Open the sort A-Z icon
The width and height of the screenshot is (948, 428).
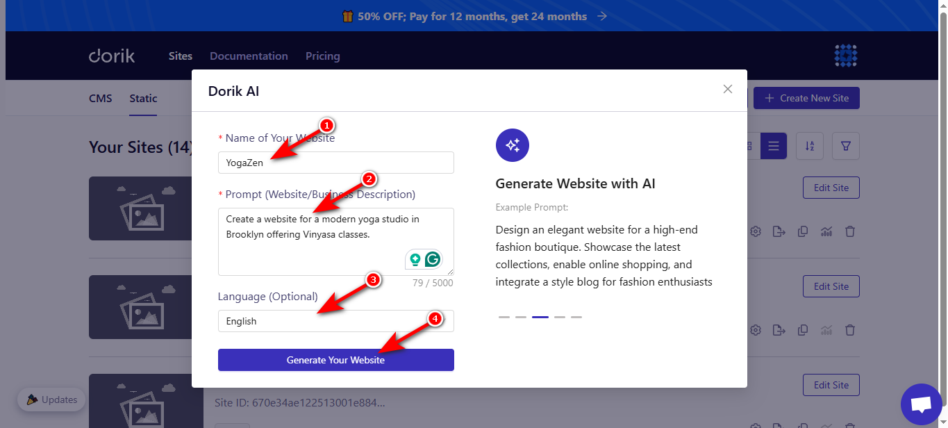pyautogui.click(x=810, y=146)
